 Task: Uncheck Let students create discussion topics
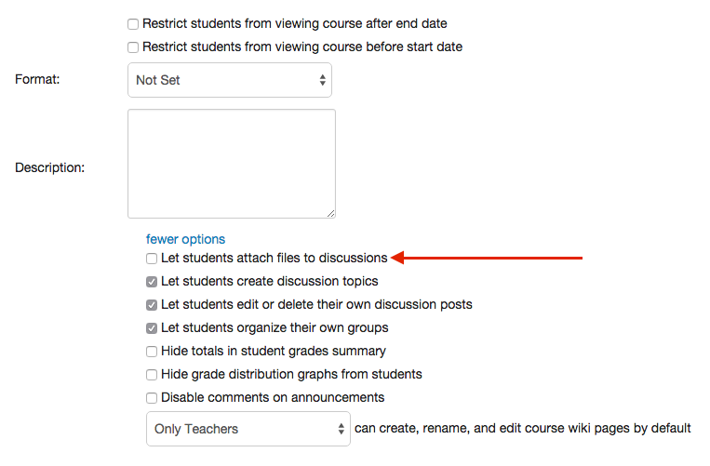click(x=152, y=282)
